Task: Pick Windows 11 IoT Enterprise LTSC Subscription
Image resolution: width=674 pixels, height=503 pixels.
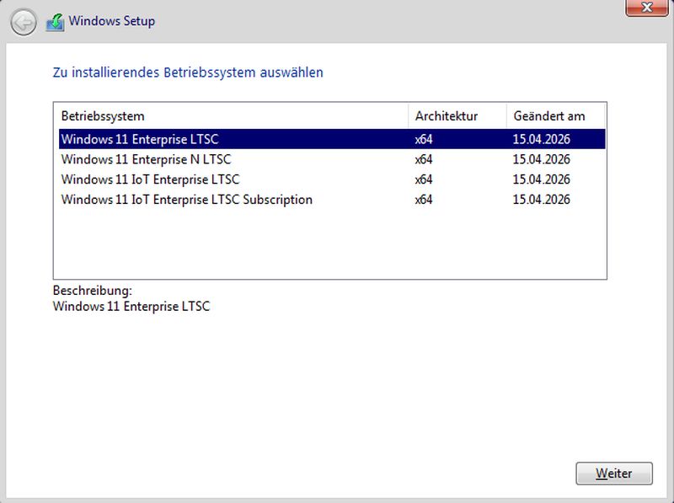Action: click(332, 200)
